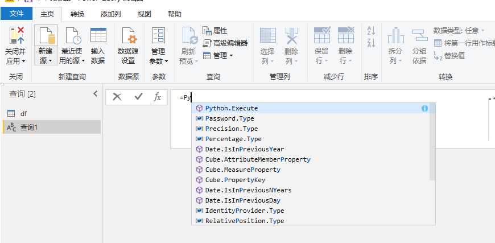Click the Close & Apply icon
495x243 pixels.
click(x=16, y=35)
